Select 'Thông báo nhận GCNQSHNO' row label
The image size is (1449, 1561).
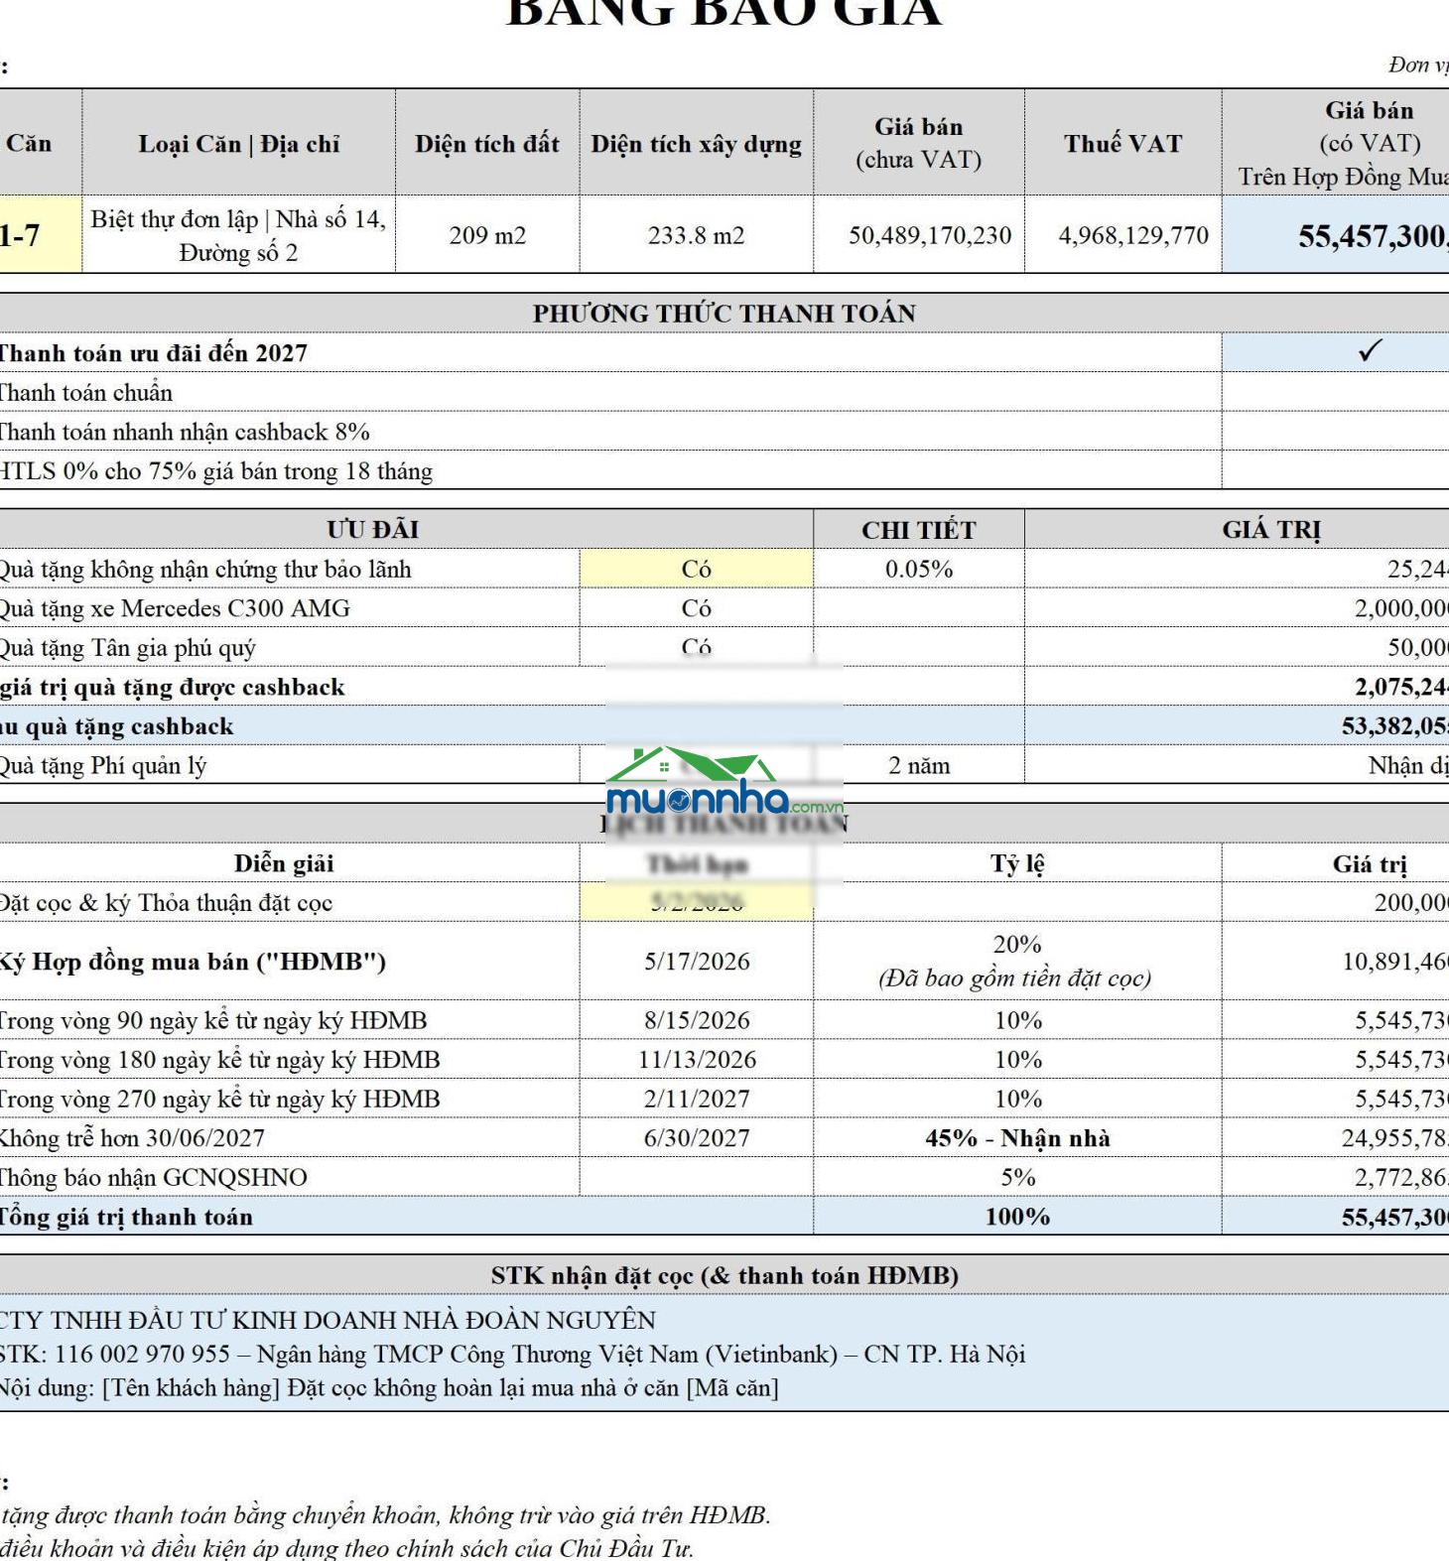[x=153, y=1178]
